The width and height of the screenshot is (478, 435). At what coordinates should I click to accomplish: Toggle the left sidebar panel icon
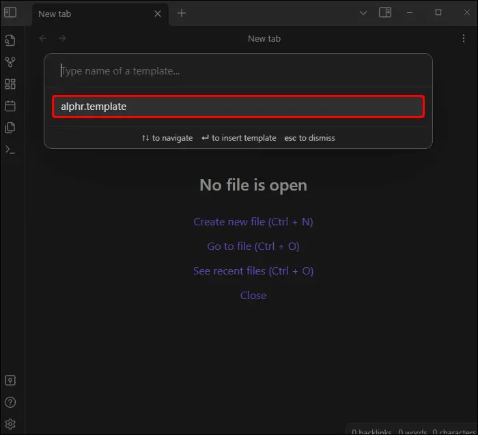click(10, 12)
